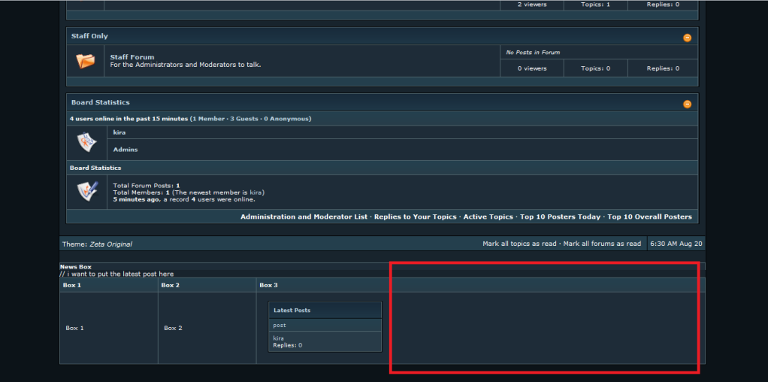Click the online users list icon
Viewport: 768px width, 382px height.
(86, 141)
